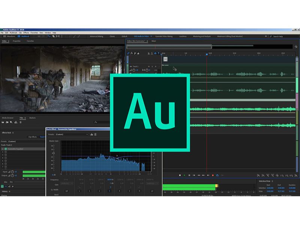Click the Stop button in transport
300x225 pixels.
180,175
